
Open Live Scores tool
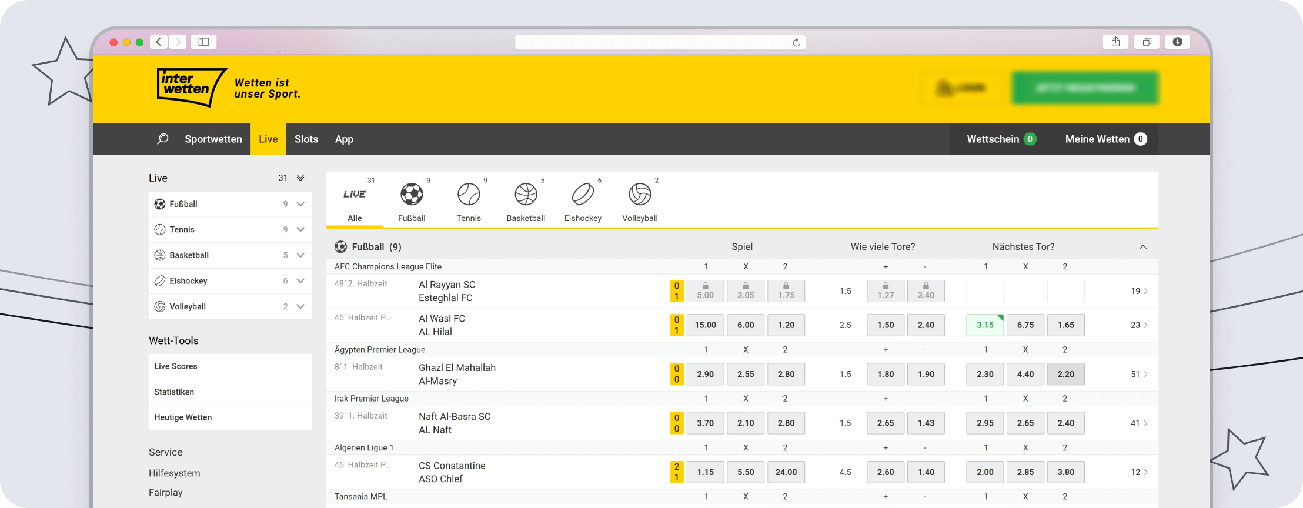tap(230, 366)
